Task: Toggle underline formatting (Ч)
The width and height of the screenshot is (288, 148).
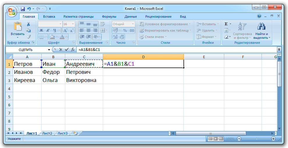Action: [54, 30]
